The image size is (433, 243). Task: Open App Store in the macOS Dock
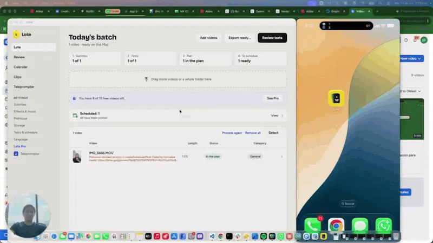(174, 237)
